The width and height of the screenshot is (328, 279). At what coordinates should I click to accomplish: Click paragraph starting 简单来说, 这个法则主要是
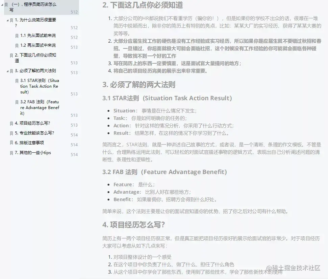click(195, 211)
